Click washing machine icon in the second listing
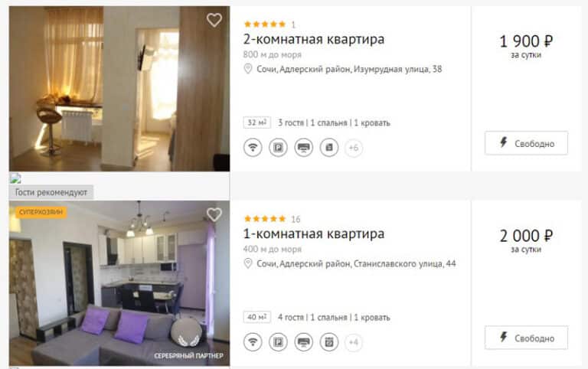 click(x=329, y=342)
